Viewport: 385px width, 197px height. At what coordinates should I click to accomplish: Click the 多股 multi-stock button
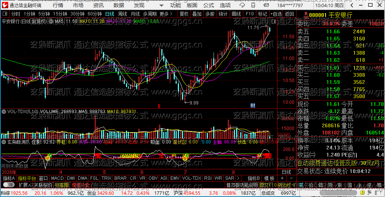click(x=210, y=14)
